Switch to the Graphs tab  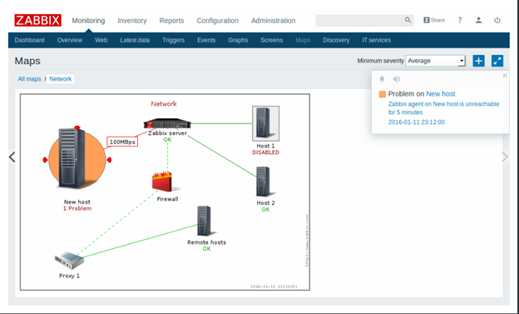click(238, 40)
